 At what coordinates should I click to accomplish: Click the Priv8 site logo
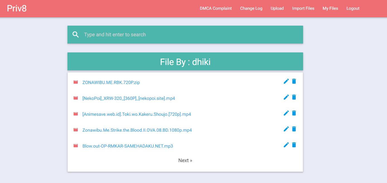tap(17, 8)
